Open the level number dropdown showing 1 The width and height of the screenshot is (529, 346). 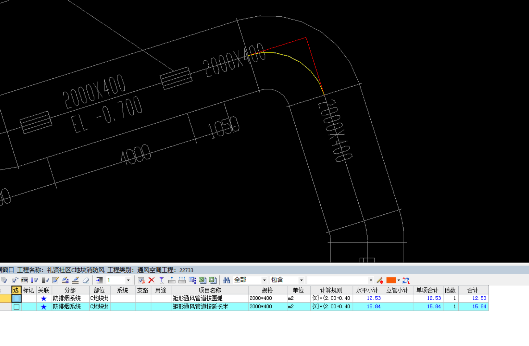(128, 280)
